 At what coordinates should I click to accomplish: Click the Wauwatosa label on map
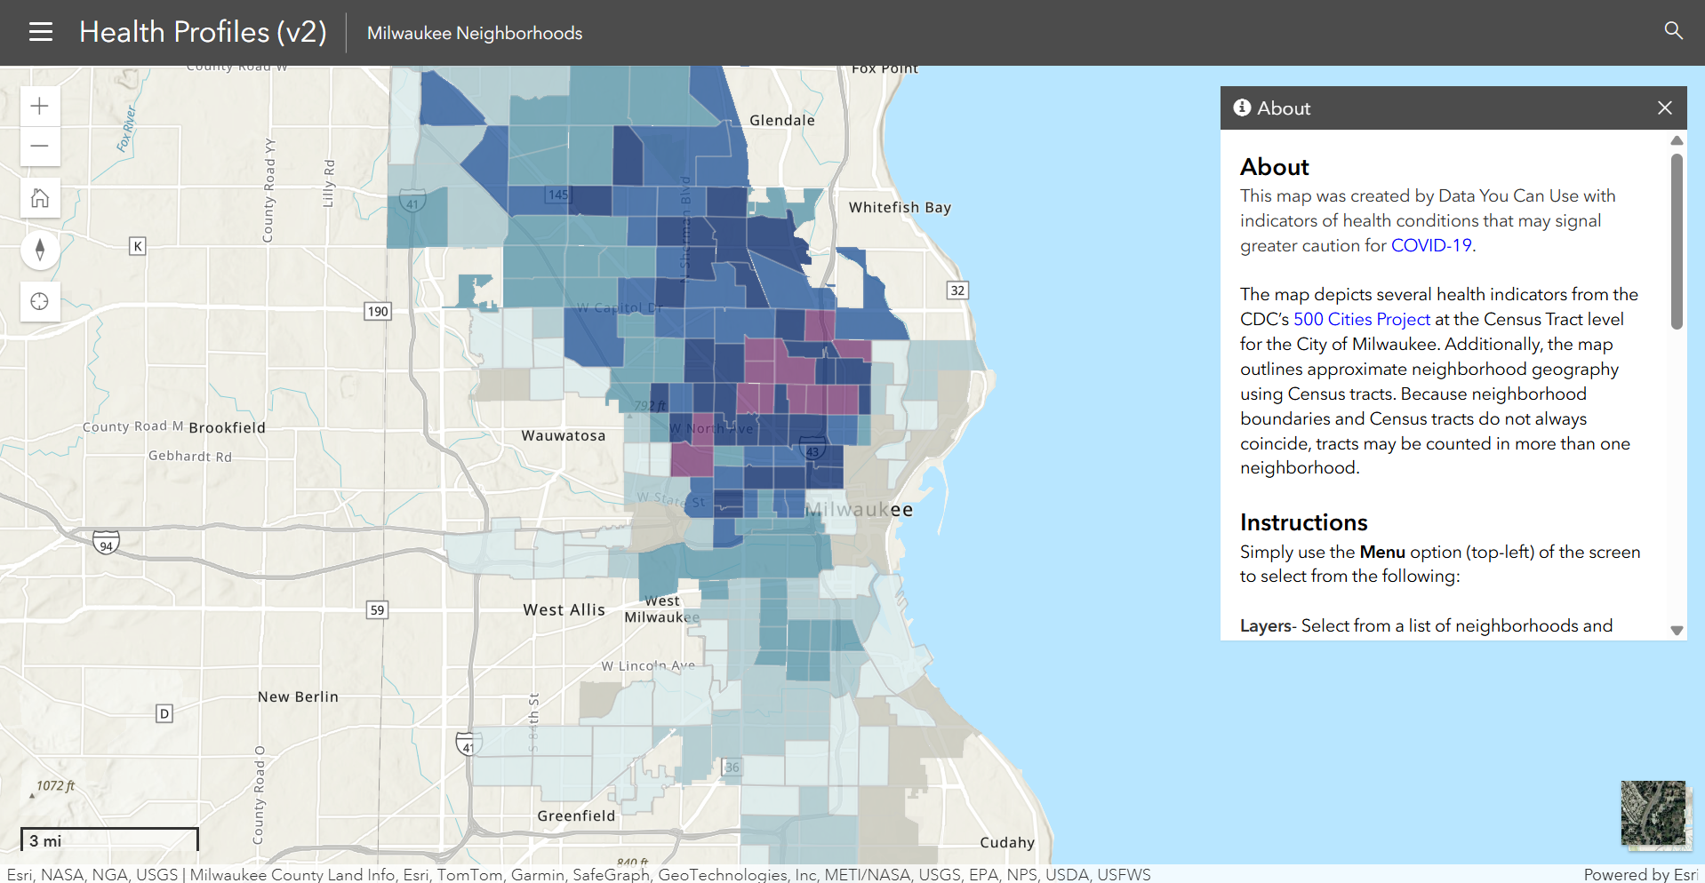click(563, 436)
